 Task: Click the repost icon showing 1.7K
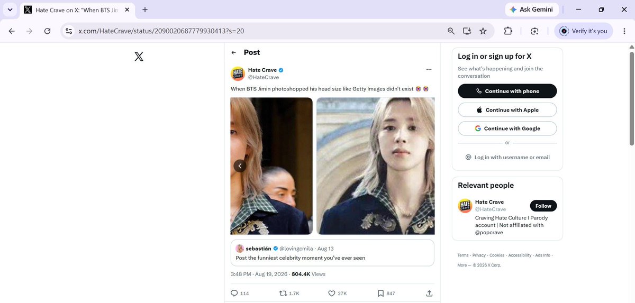coord(283,293)
